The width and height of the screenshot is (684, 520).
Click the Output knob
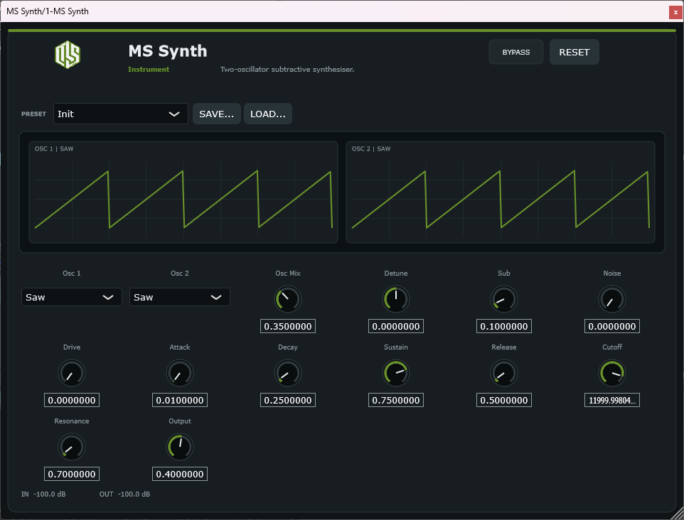[x=180, y=447]
